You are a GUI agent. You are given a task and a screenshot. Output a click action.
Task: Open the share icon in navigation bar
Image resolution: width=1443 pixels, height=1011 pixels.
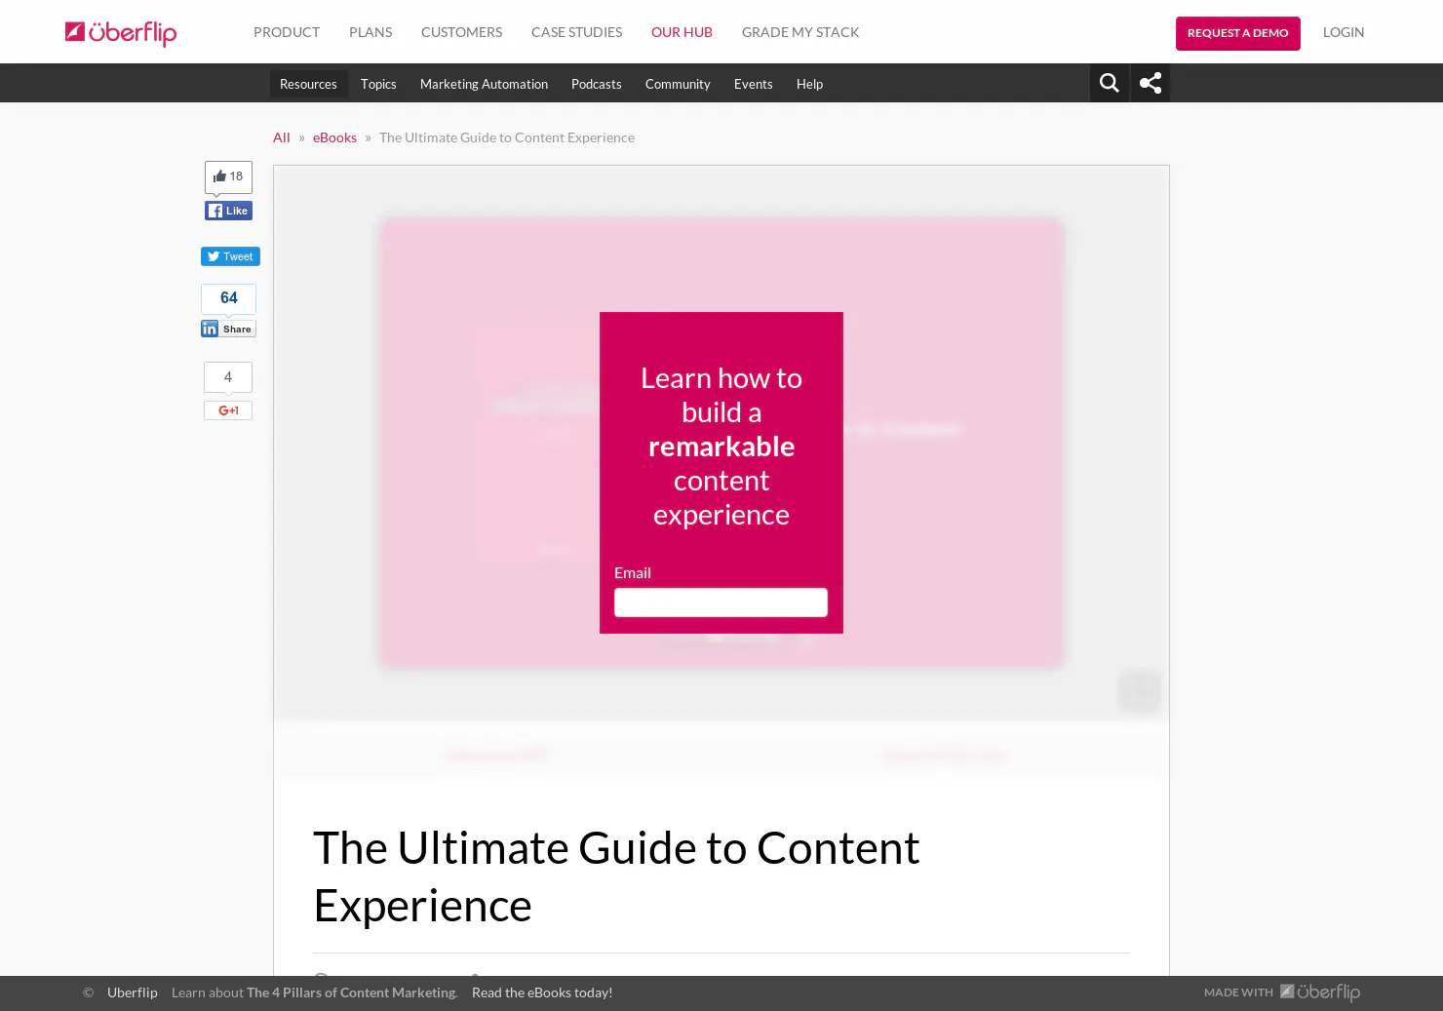(x=1150, y=83)
